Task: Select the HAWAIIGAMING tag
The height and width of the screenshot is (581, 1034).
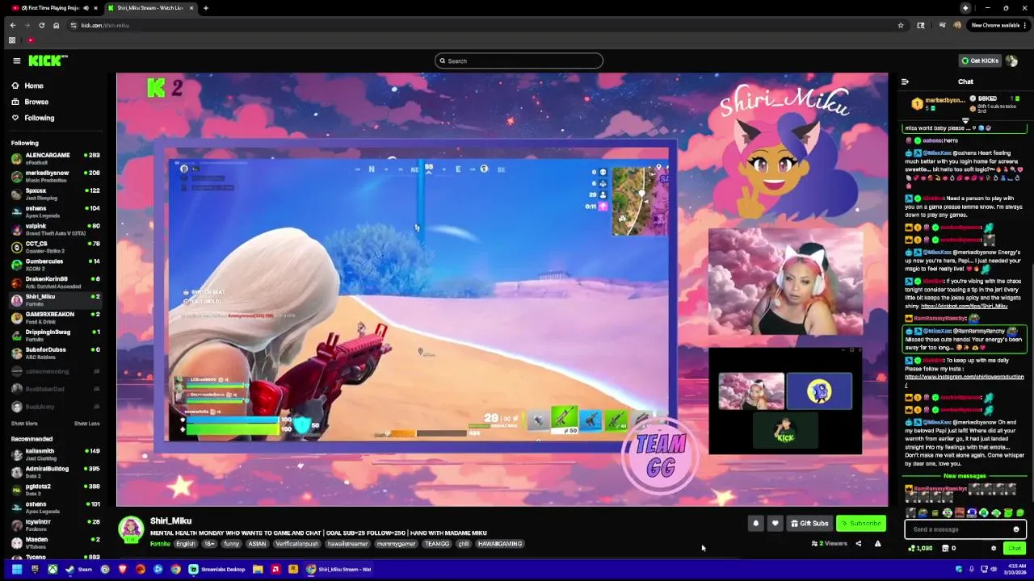Action: click(x=500, y=544)
